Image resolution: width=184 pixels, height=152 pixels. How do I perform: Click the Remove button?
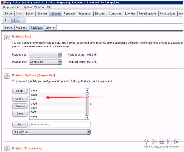[20, 106]
